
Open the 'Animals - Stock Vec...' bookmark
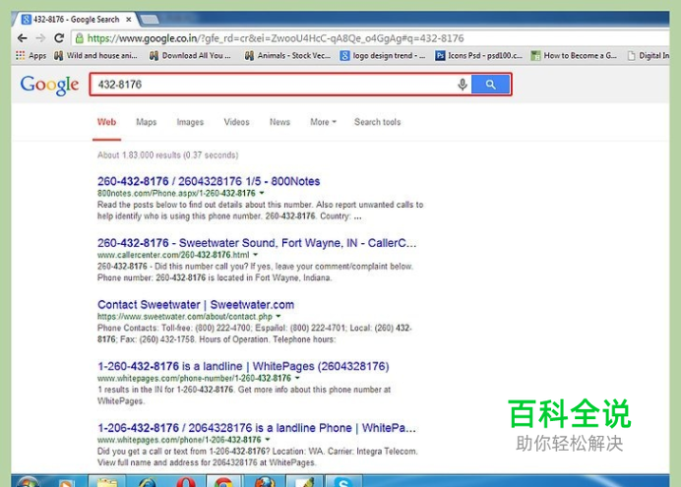pos(287,55)
